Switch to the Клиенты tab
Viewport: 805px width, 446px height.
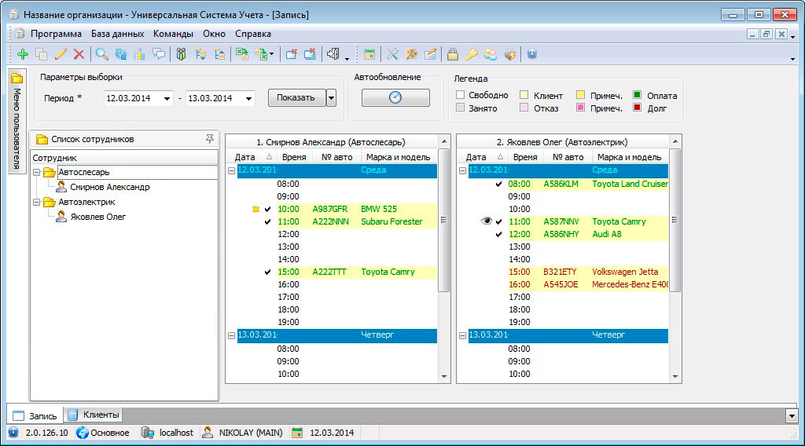(x=94, y=415)
